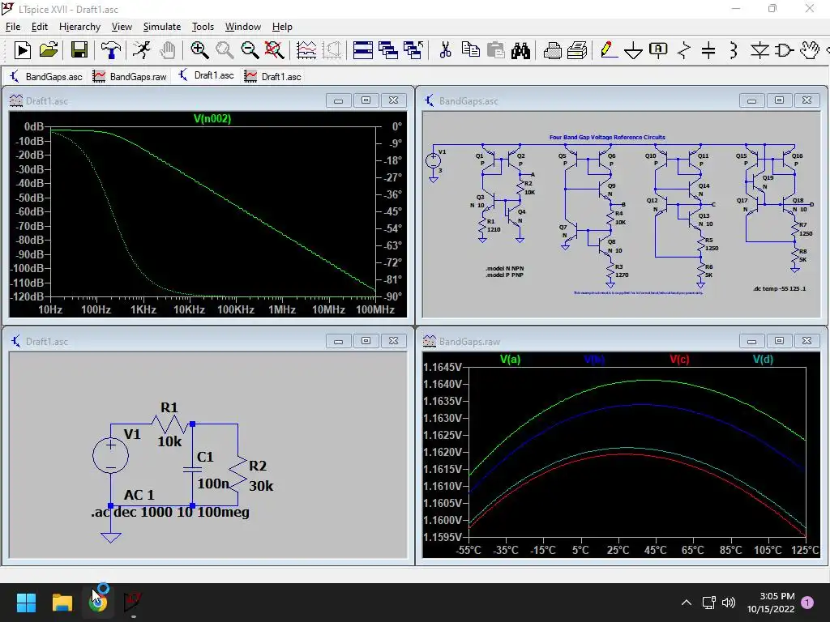
Task: Open the Hierarchy menu
Action: click(x=79, y=27)
